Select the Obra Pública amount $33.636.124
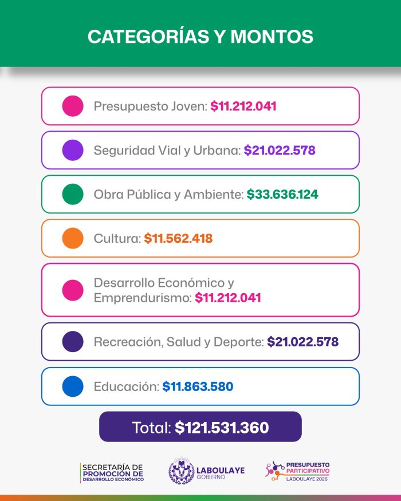Viewport: 401px width, 501px height. (282, 194)
